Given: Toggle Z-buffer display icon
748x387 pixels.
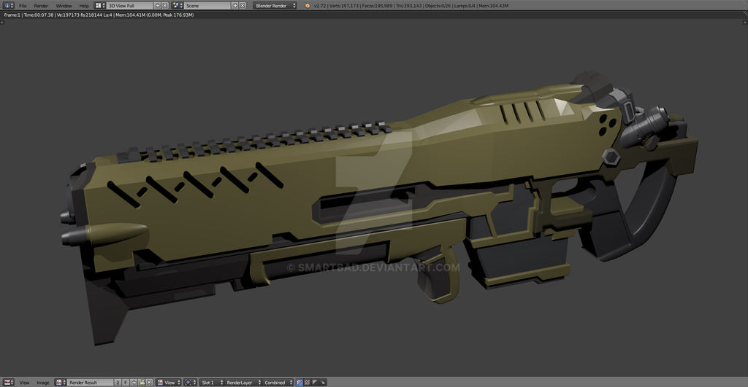Looking at the screenshot, I should tap(323, 382).
